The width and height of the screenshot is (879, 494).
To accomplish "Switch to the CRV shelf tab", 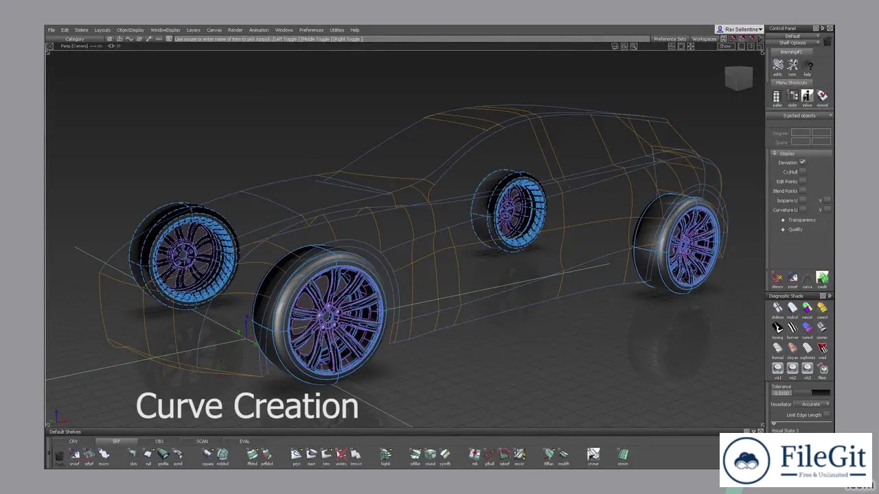I will tap(73, 441).
